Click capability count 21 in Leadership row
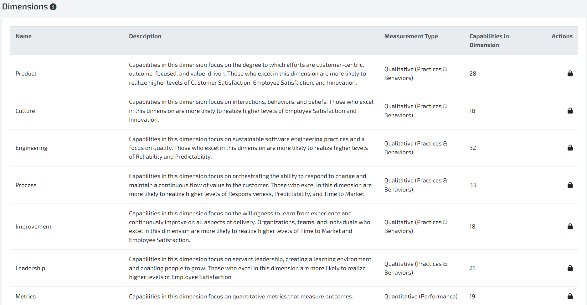The image size is (587, 305). 472,268
